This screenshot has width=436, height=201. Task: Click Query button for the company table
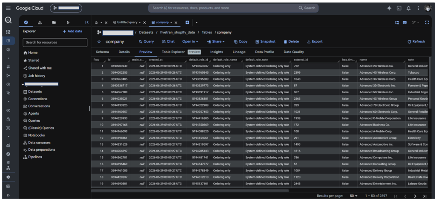coord(146,41)
